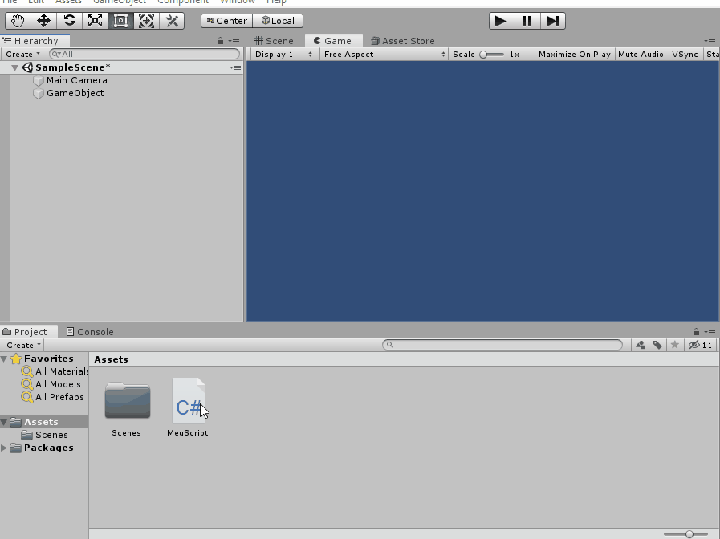Toggle hidden packages visibility

click(701, 345)
